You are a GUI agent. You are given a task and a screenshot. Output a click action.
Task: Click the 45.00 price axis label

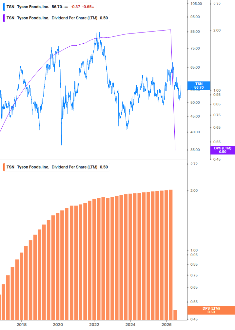click(x=195, y=116)
